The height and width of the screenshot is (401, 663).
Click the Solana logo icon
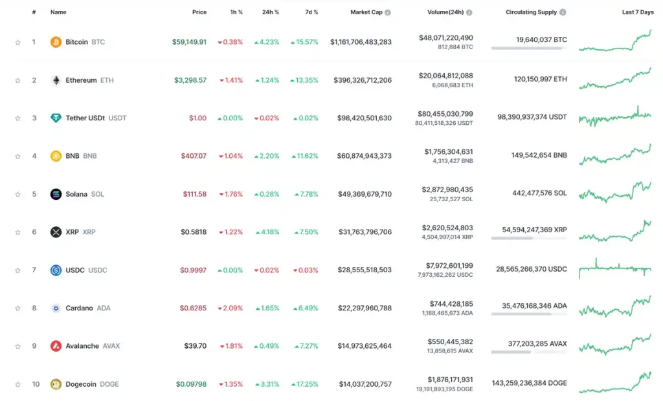coord(56,194)
